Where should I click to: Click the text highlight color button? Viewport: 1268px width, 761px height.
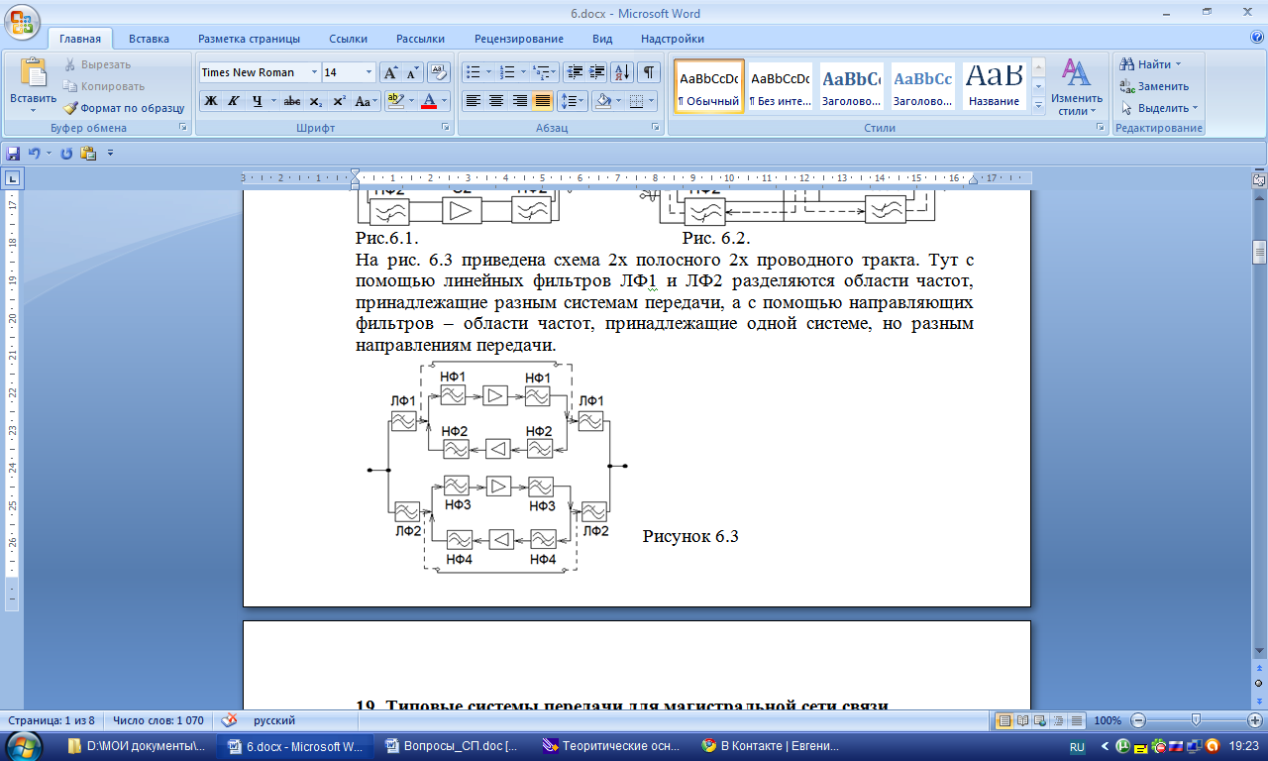pyautogui.click(x=394, y=101)
